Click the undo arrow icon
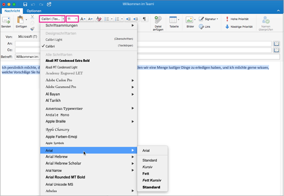 coord(33,4)
